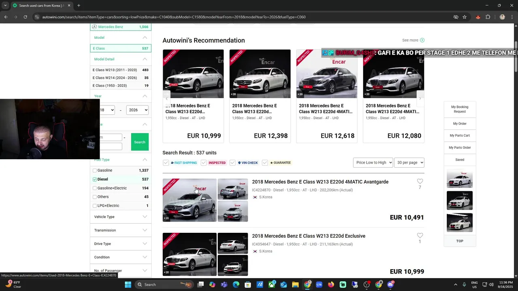Open Windows Start menu
The width and height of the screenshot is (518, 291).
coord(128,285)
